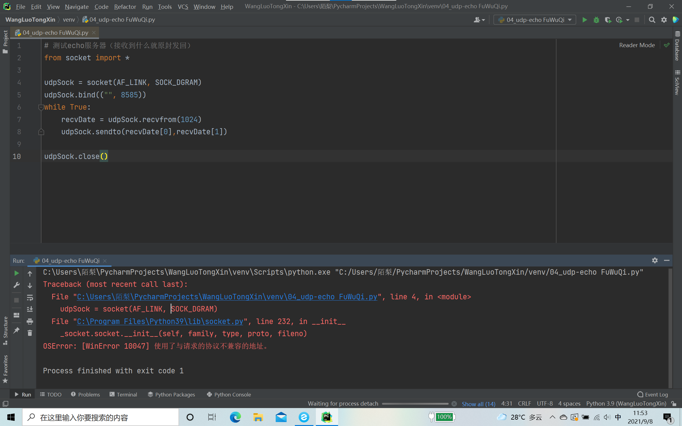Open the Refactor menu
This screenshot has height=426, width=682.
point(125,6)
